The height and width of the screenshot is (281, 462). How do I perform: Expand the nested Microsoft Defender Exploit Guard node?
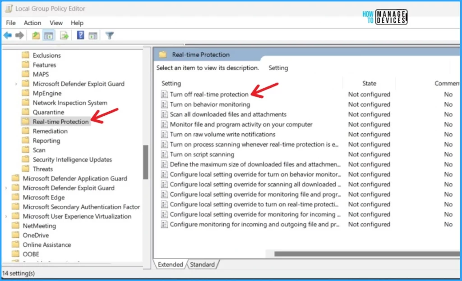point(16,84)
